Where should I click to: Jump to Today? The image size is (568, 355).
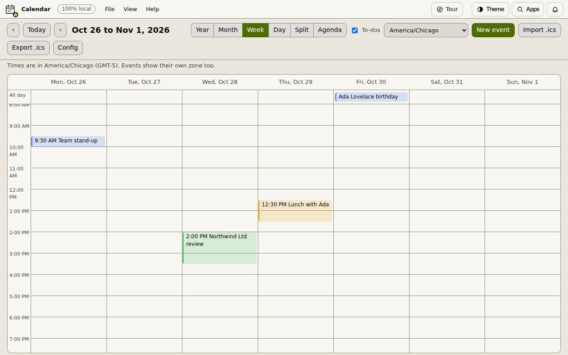(37, 30)
